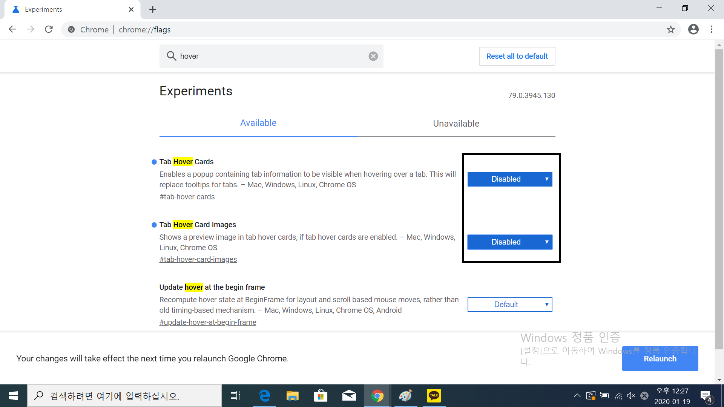Viewport: 724px width, 407px height.
Task: Click the forward navigation arrow
Action: tap(31, 29)
